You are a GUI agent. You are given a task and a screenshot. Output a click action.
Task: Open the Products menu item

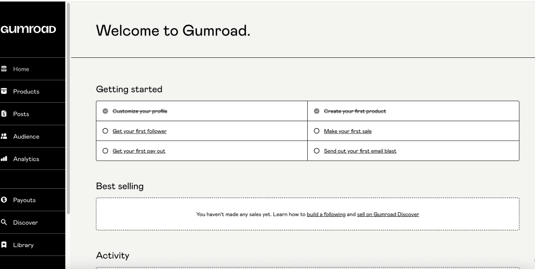[26, 91]
